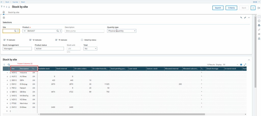Enable the Detail by status checkbox
The width and height of the screenshot is (261, 116).
click(x=82, y=40)
